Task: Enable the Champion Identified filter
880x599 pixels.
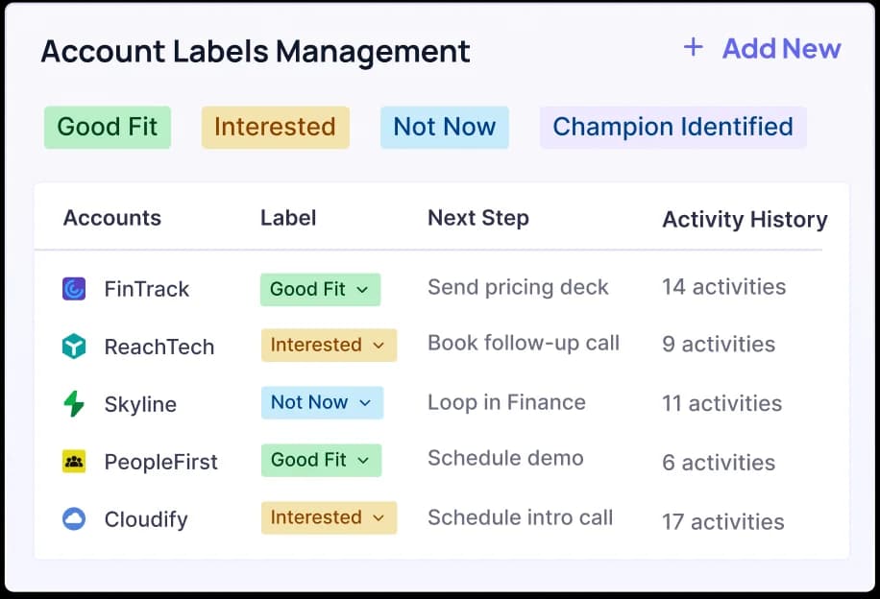Action: [672, 126]
